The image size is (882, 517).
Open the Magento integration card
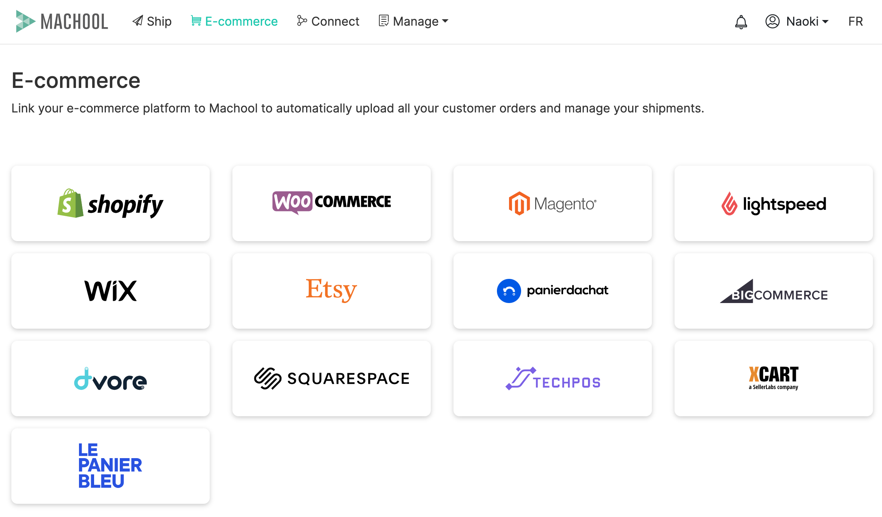552,203
